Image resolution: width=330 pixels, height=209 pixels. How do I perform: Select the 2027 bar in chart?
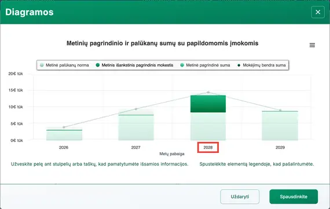tap(136, 127)
